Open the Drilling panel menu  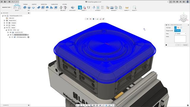coord(63,10)
